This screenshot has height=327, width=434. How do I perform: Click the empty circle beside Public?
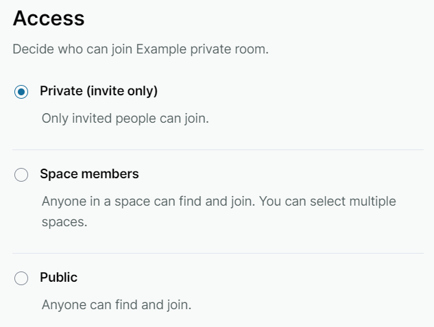[x=21, y=278]
